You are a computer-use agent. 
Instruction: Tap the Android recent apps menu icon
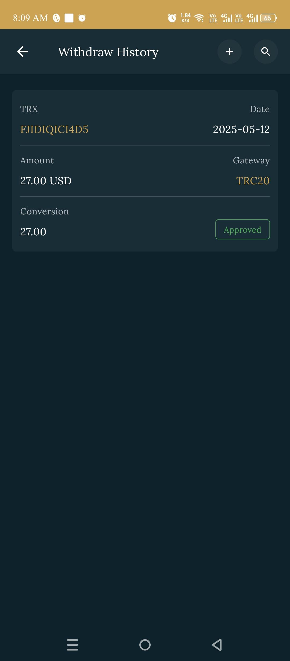(x=73, y=645)
